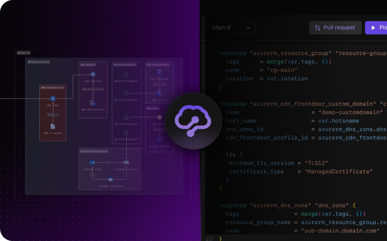Screen dimensions: 387x241
Task: Click the DNS Configuration group label
Action: [52, 88]
